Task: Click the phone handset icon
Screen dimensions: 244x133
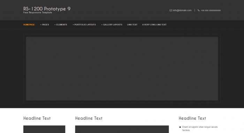Action: 199,10
